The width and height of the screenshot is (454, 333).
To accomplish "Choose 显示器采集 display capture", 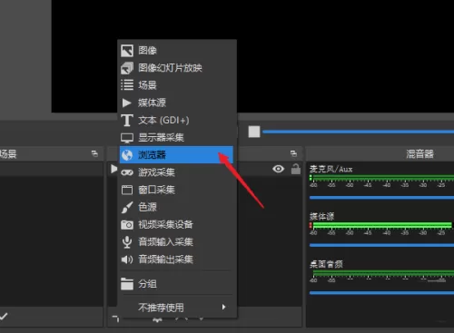I will point(176,137).
